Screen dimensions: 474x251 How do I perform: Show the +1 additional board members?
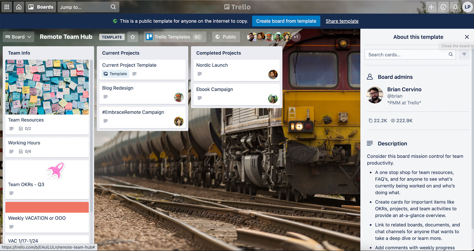(x=296, y=37)
